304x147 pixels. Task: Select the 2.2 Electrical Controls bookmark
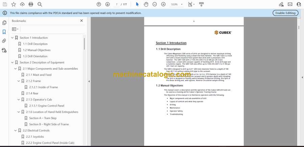pos(36,130)
